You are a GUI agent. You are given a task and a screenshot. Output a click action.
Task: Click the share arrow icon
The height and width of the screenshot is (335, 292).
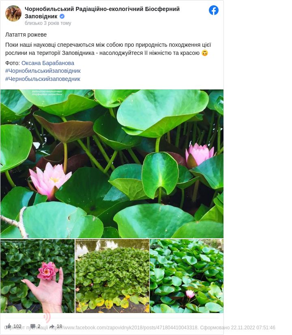52,326
